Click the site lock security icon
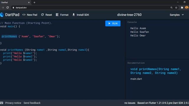Viewport: 189px width, 106px height. [13, 8]
